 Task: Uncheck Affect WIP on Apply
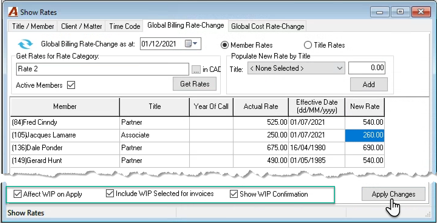(x=18, y=194)
